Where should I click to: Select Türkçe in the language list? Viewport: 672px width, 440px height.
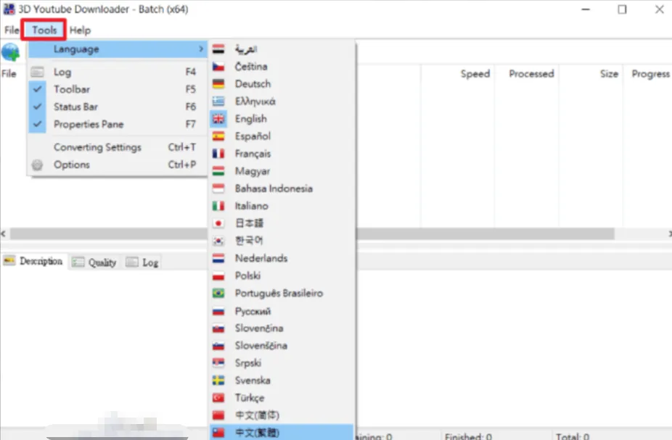click(282, 398)
